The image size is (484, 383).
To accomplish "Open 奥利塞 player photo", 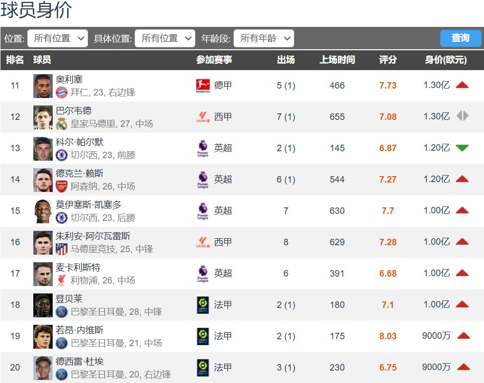I will pyautogui.click(x=43, y=86).
